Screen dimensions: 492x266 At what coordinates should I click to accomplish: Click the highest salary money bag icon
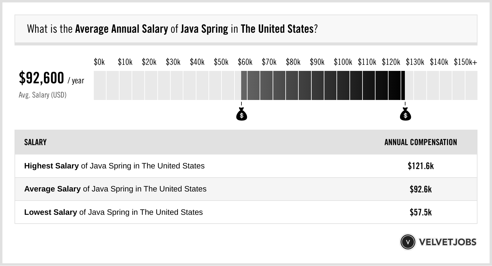tap(405, 115)
